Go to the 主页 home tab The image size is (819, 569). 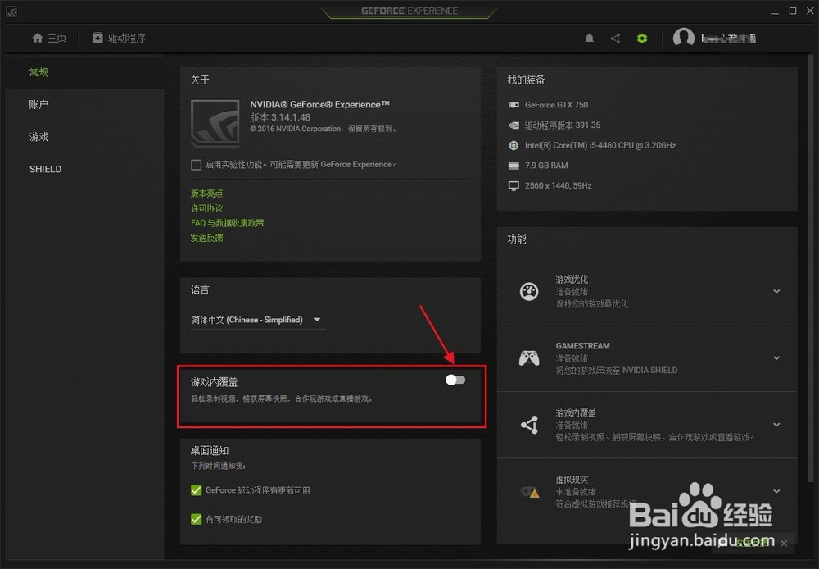pos(50,38)
